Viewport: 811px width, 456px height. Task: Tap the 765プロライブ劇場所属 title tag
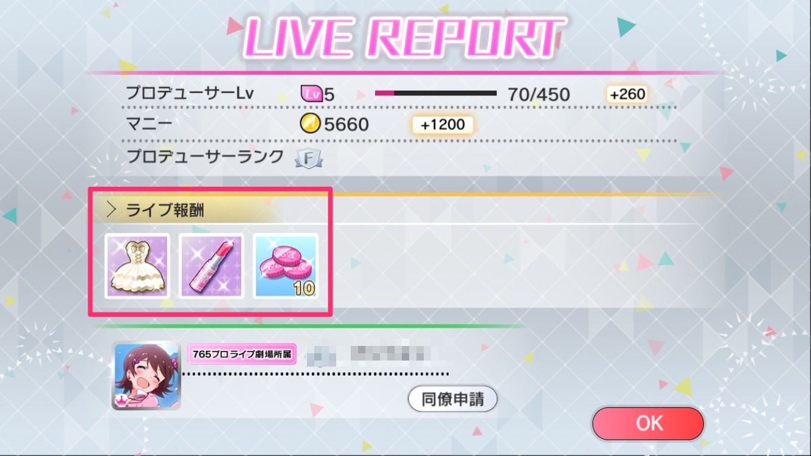click(x=243, y=354)
